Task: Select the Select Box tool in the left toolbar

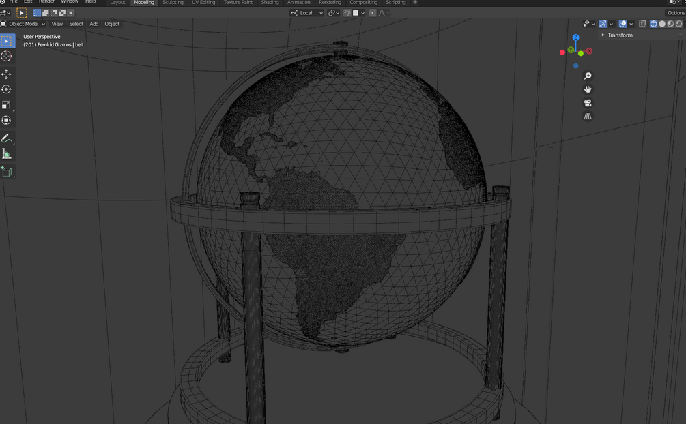Action: (x=7, y=41)
